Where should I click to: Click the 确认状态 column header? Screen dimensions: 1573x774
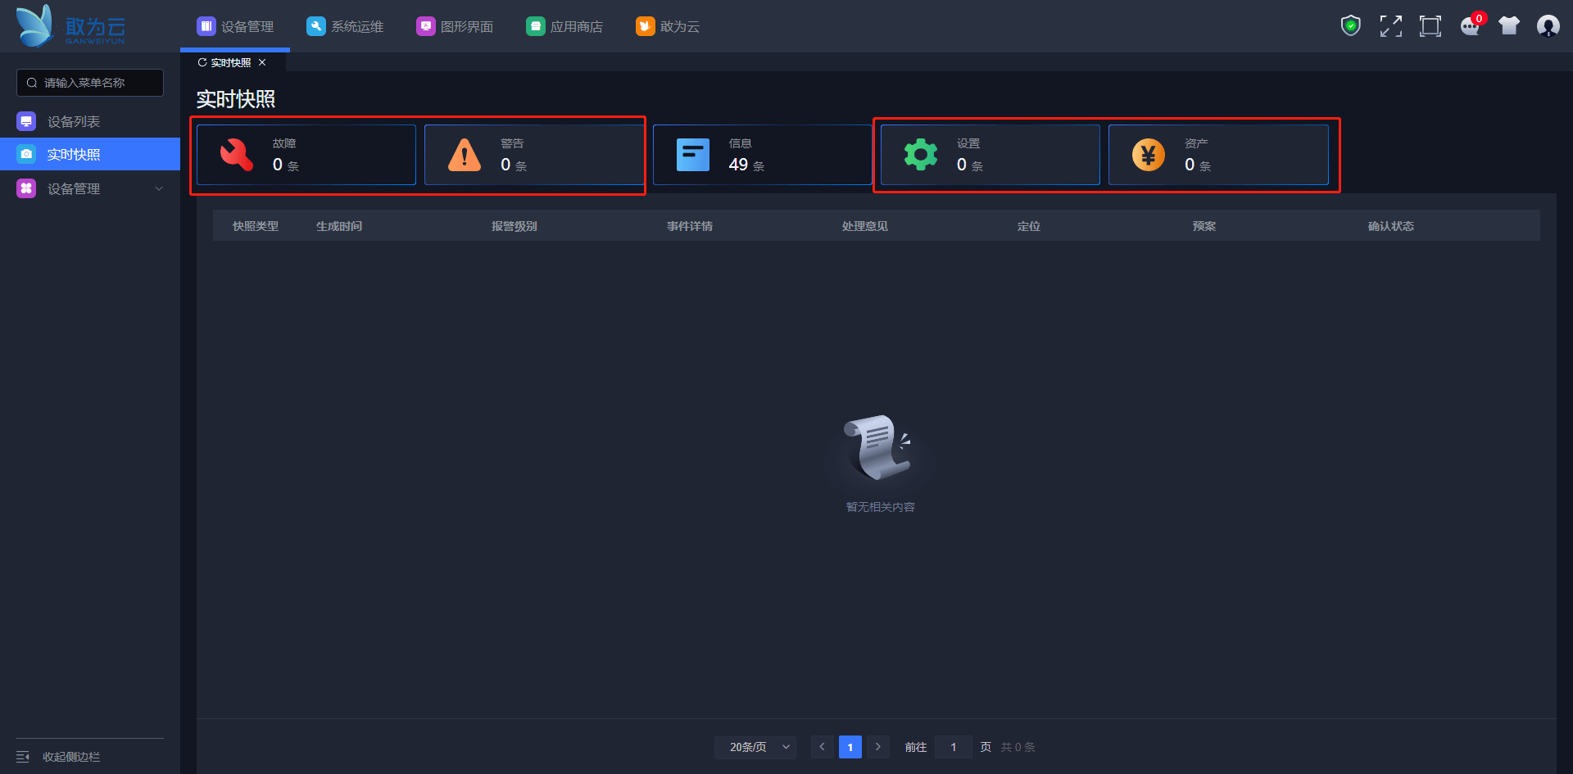1391,226
